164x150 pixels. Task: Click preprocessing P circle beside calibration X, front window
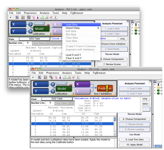click(x=53, y=84)
